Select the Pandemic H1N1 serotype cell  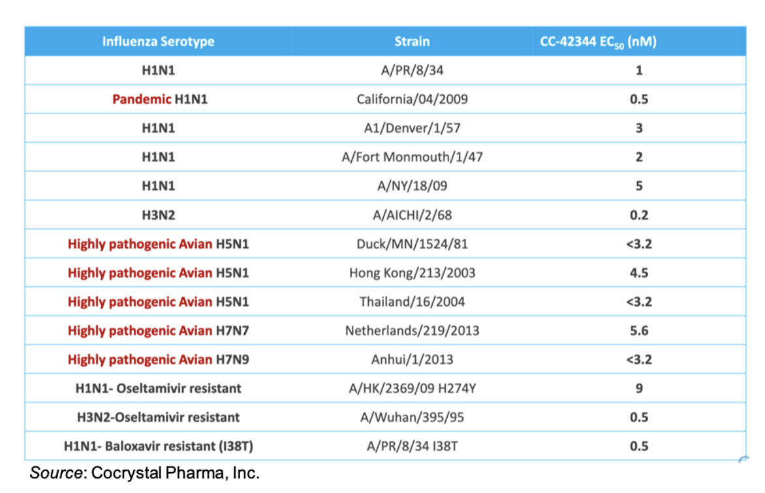pos(159,100)
